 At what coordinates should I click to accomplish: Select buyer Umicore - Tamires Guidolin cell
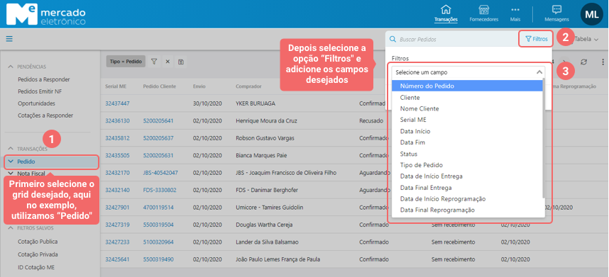tap(270, 208)
